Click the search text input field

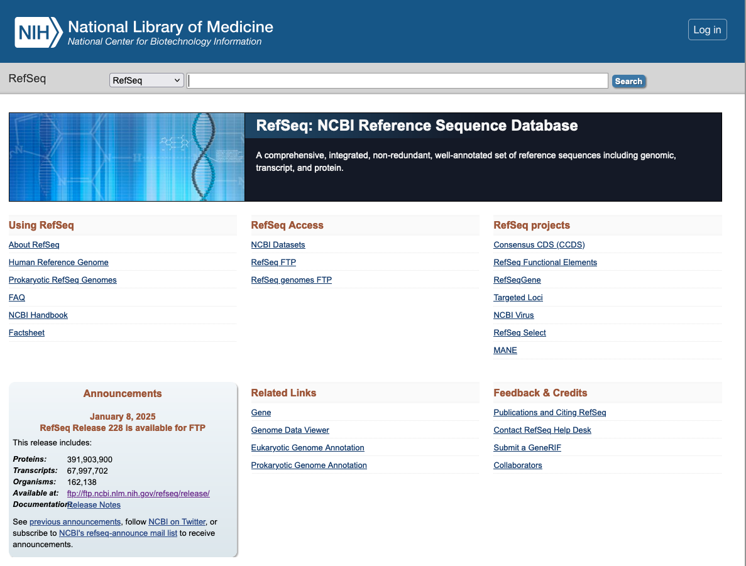pyautogui.click(x=397, y=81)
